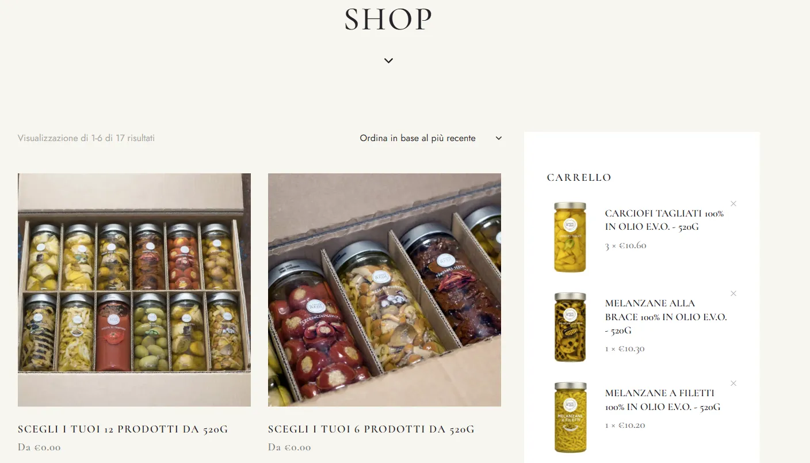Expand sorting options via the chevron arrow
The image size is (810, 463).
coord(499,138)
